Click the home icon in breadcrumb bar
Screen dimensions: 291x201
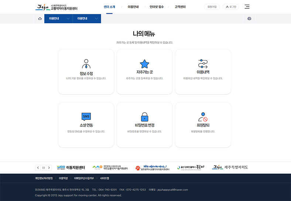click(x=40, y=18)
